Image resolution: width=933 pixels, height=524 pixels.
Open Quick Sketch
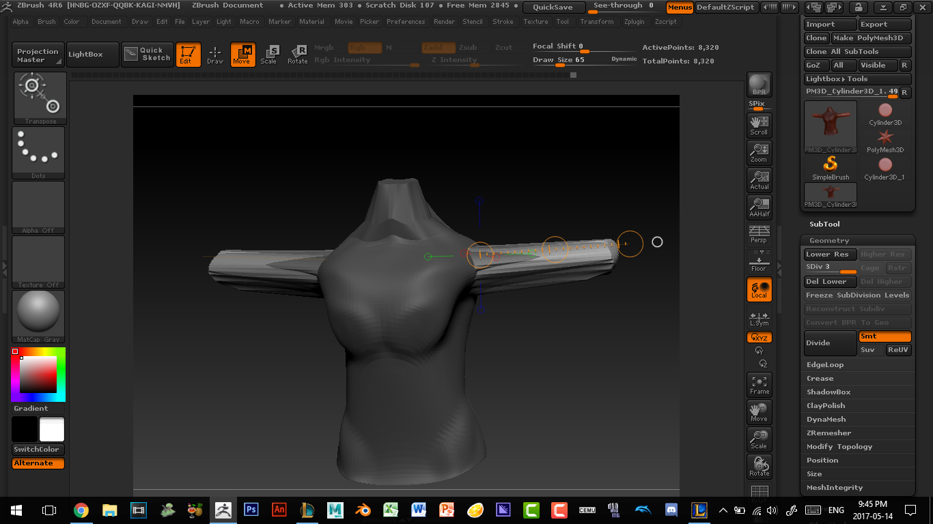[148, 55]
